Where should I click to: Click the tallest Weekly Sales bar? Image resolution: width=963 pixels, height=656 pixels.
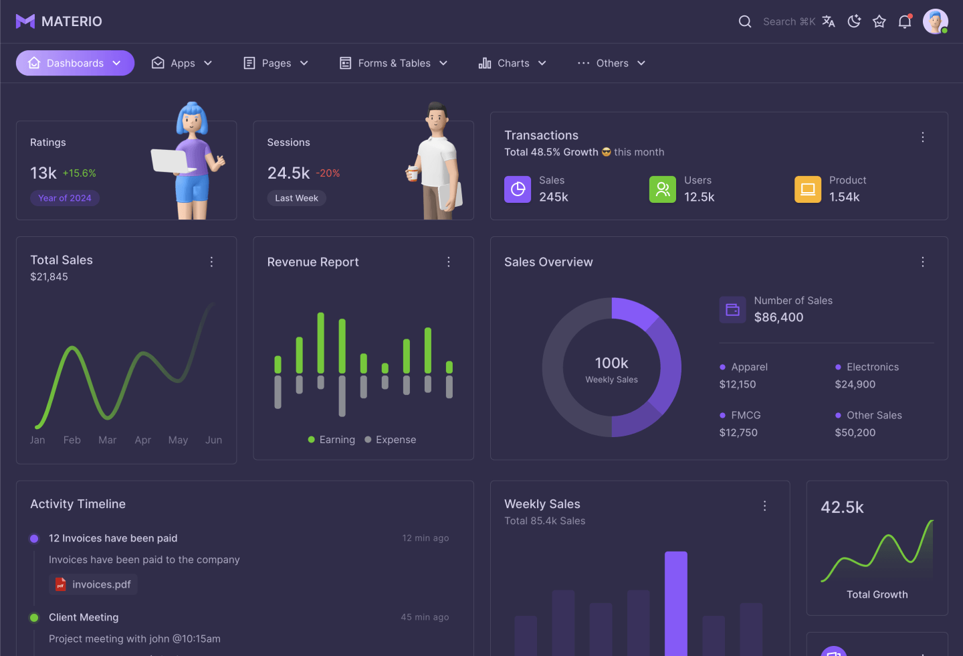coord(676,604)
